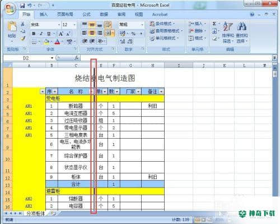Open filter arrow on the 序 column header

[55, 92]
